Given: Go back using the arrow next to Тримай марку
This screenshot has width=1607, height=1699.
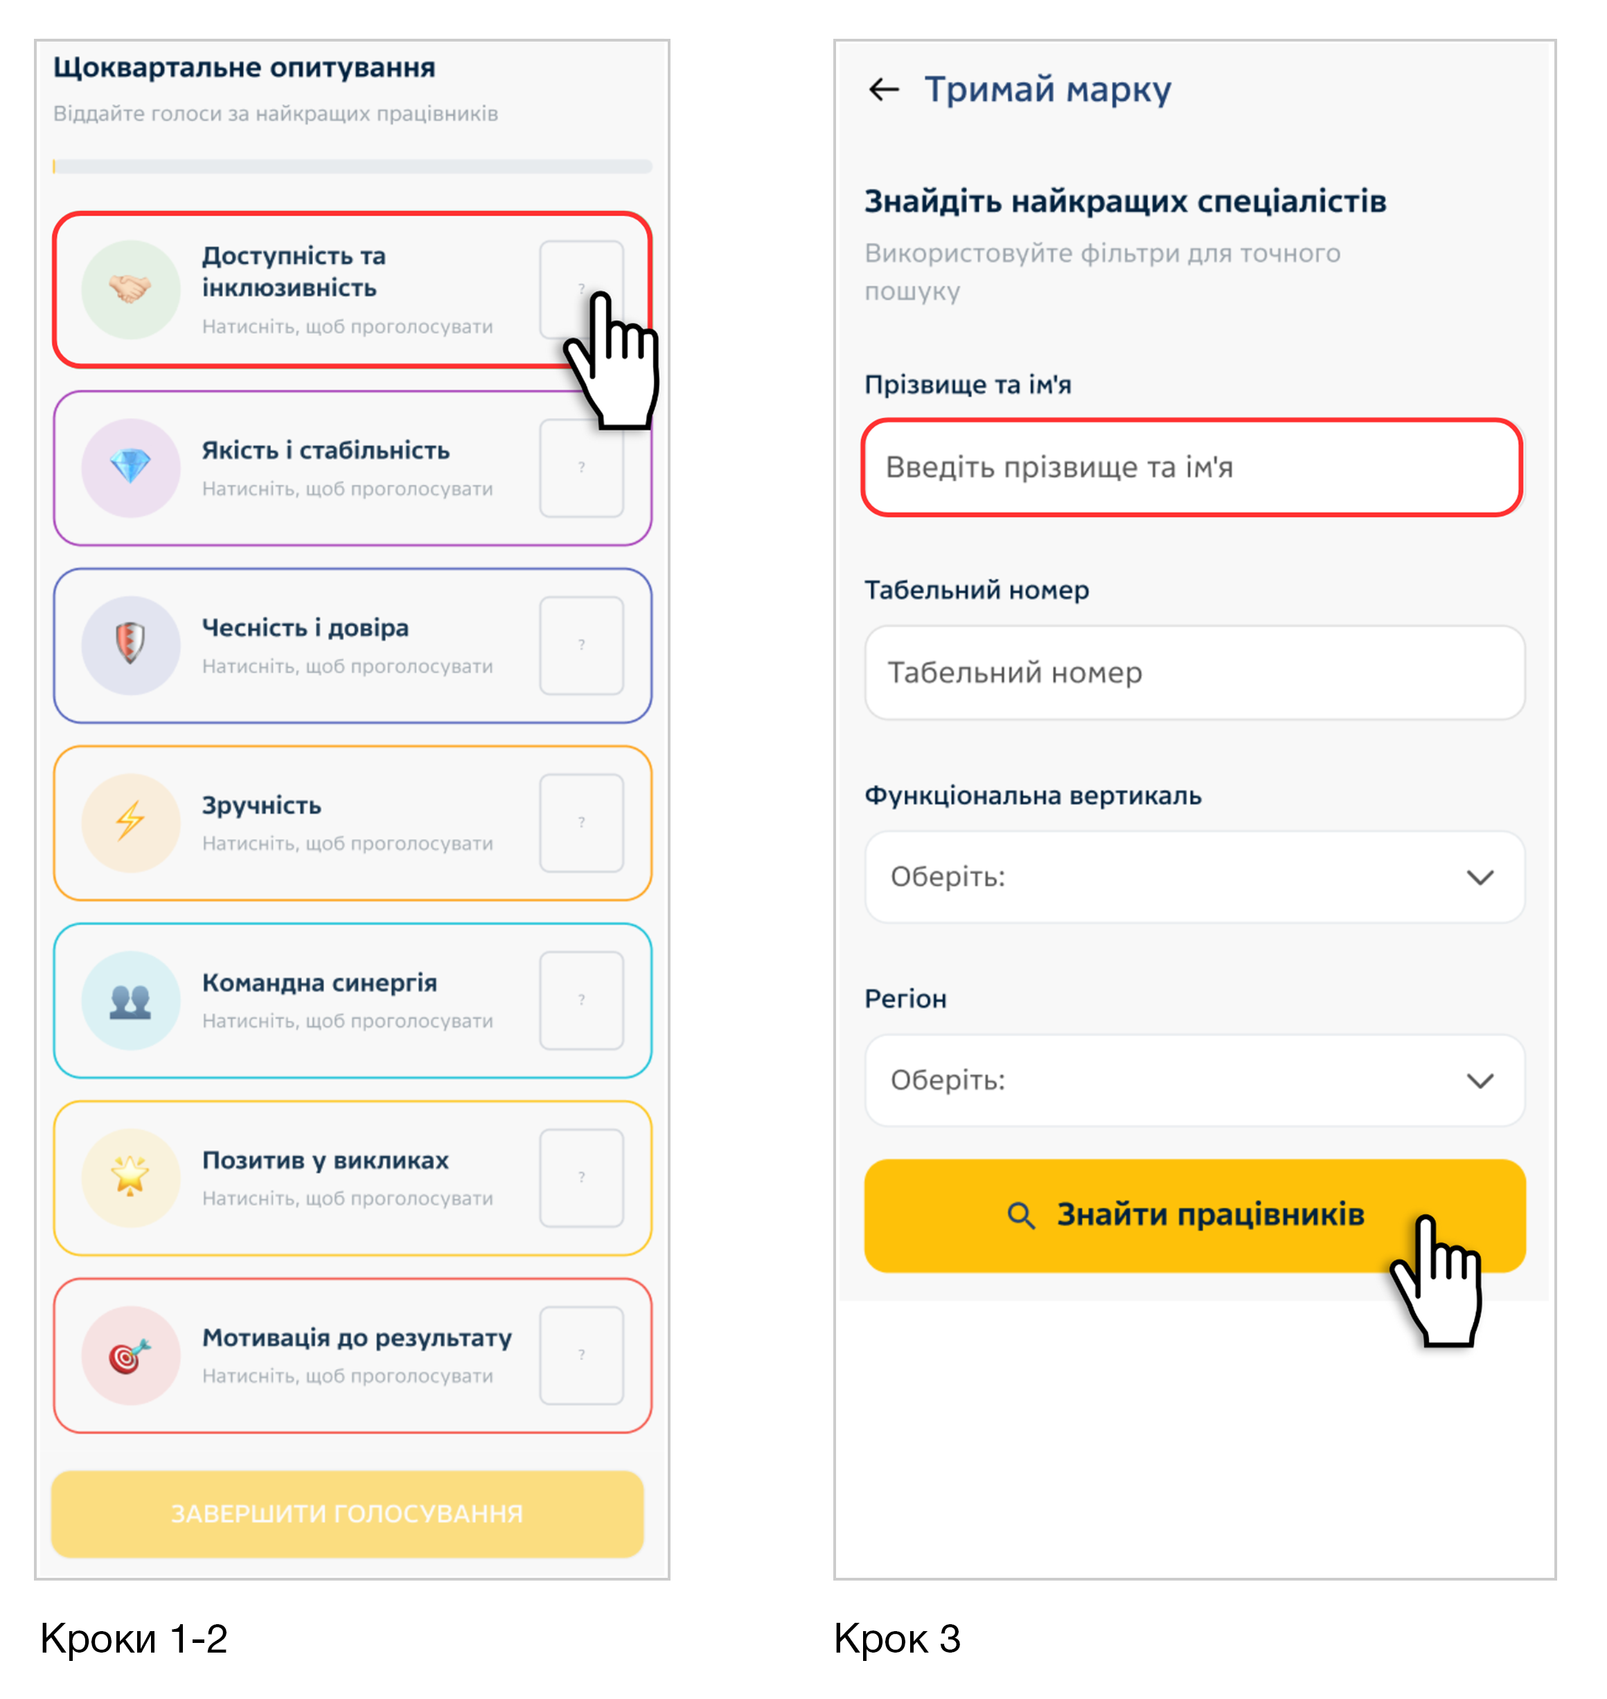Looking at the screenshot, I should click(884, 89).
